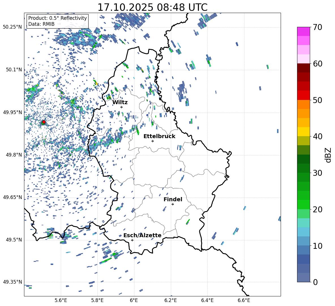Click the Wiltz station cross marker
Screen dimensions: 335x306
tap(122, 107)
